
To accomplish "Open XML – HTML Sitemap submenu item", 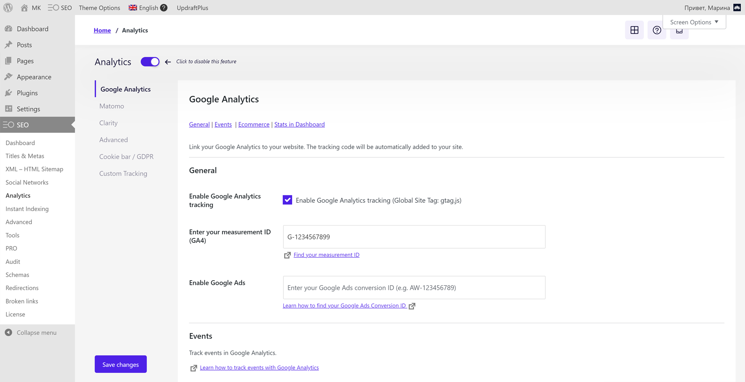I will (x=35, y=169).
